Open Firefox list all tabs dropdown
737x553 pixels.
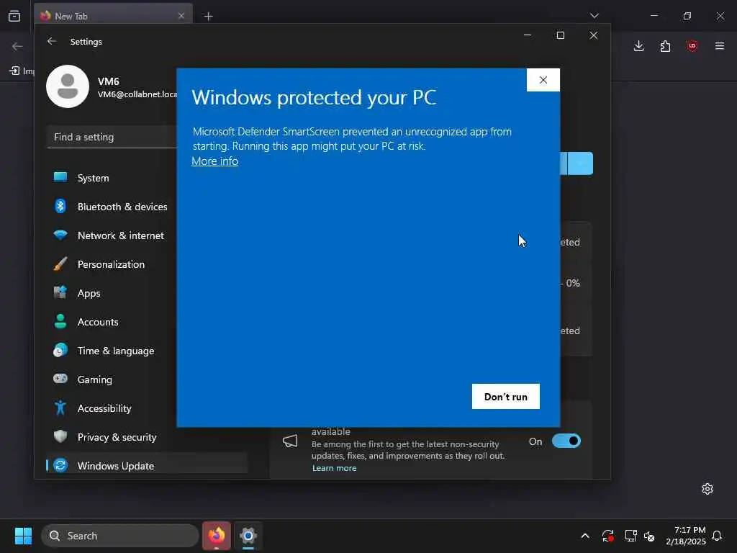[x=594, y=16]
